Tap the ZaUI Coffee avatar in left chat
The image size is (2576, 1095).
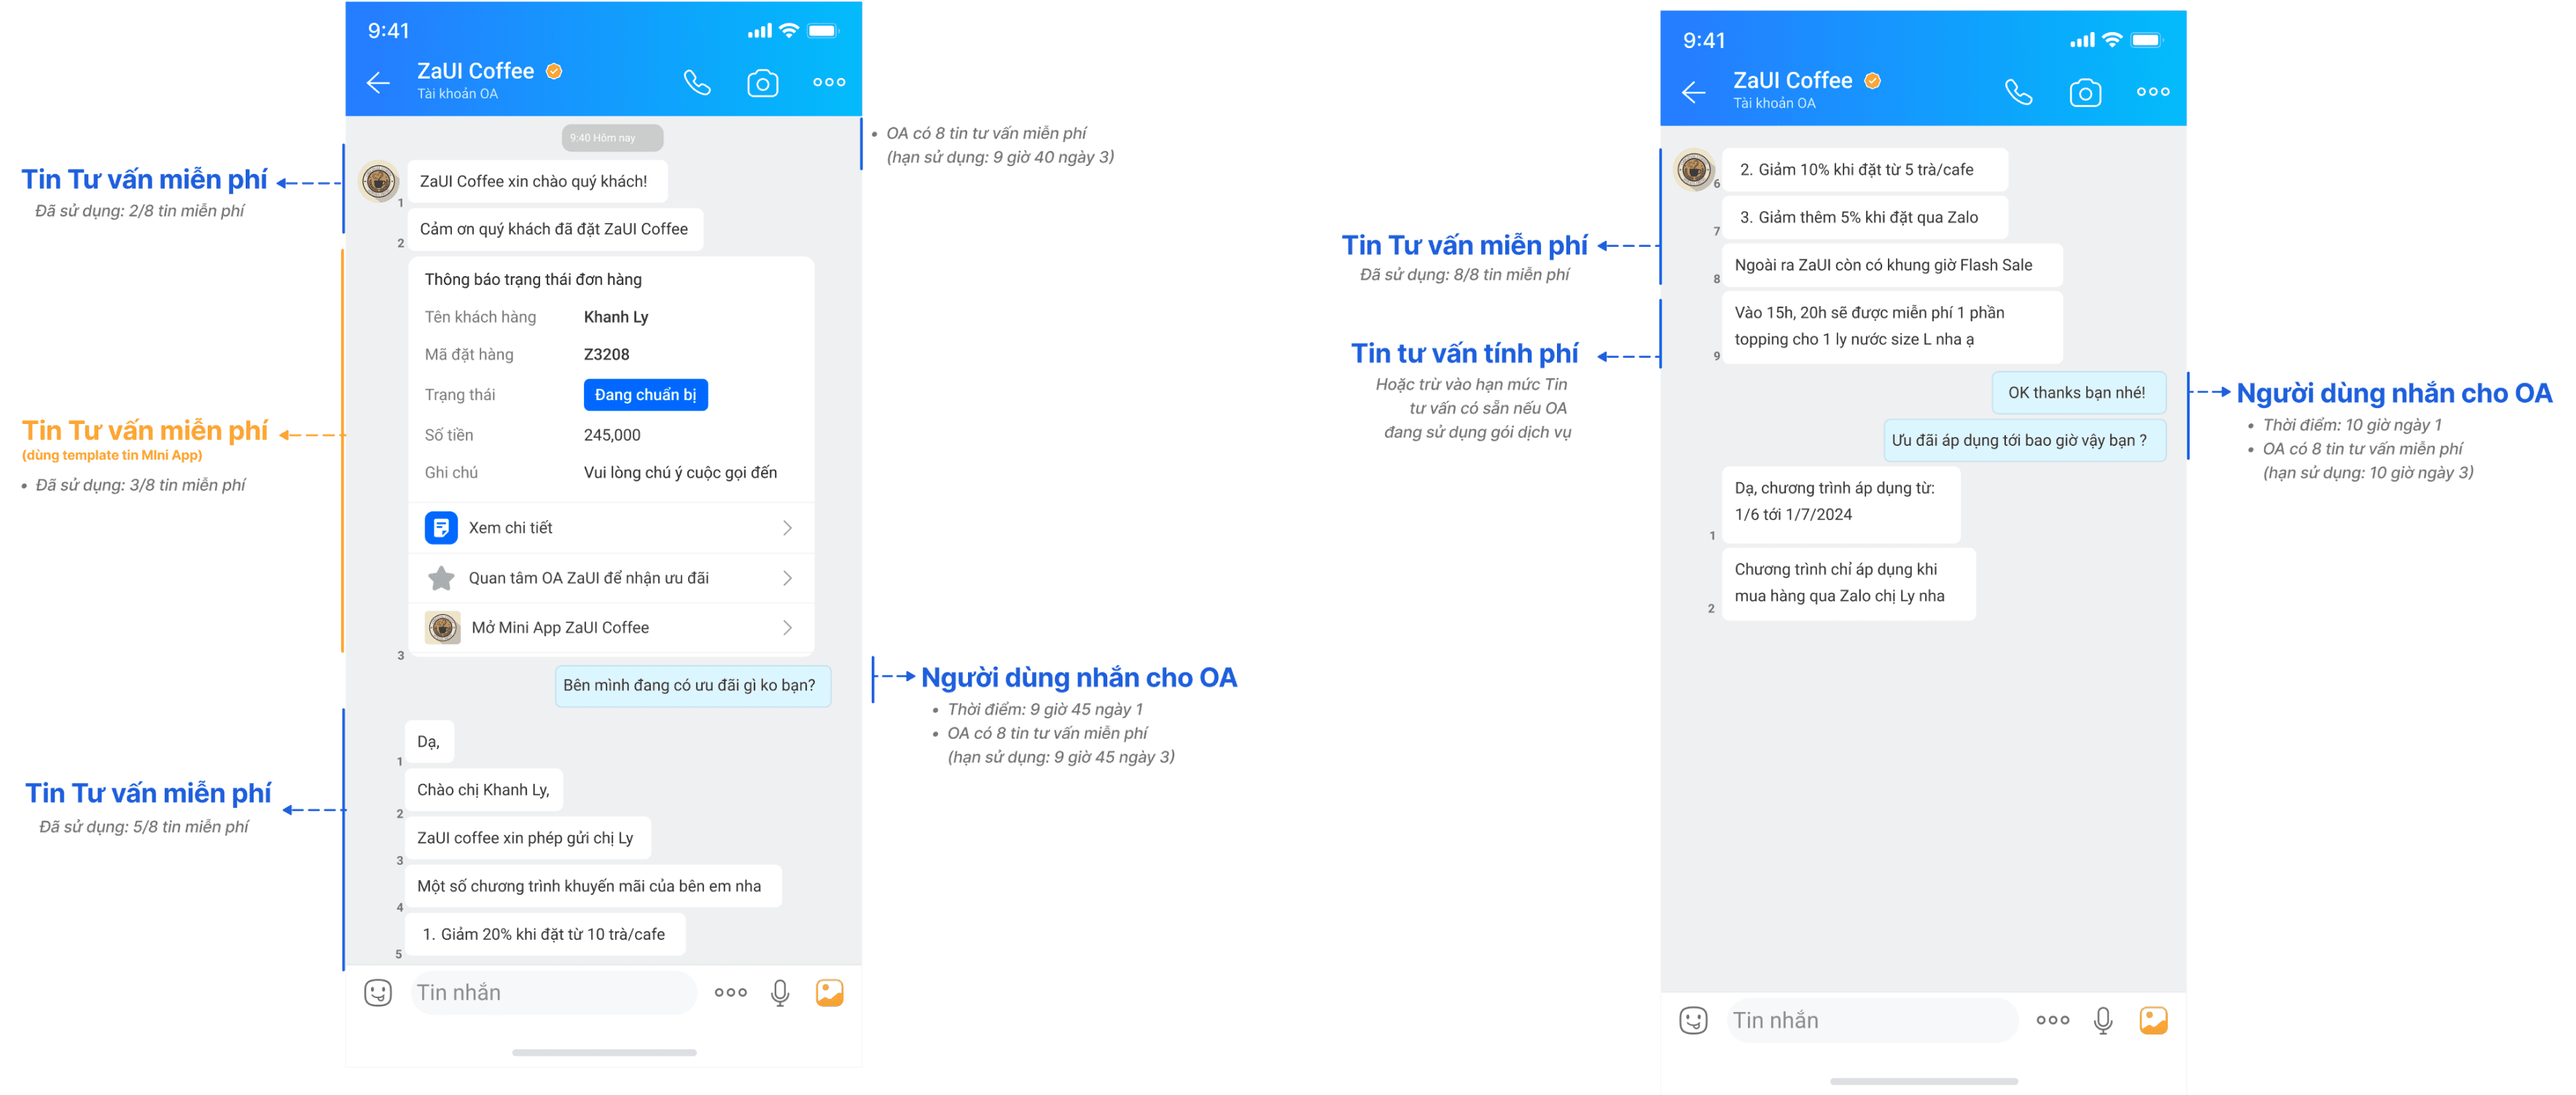click(379, 181)
